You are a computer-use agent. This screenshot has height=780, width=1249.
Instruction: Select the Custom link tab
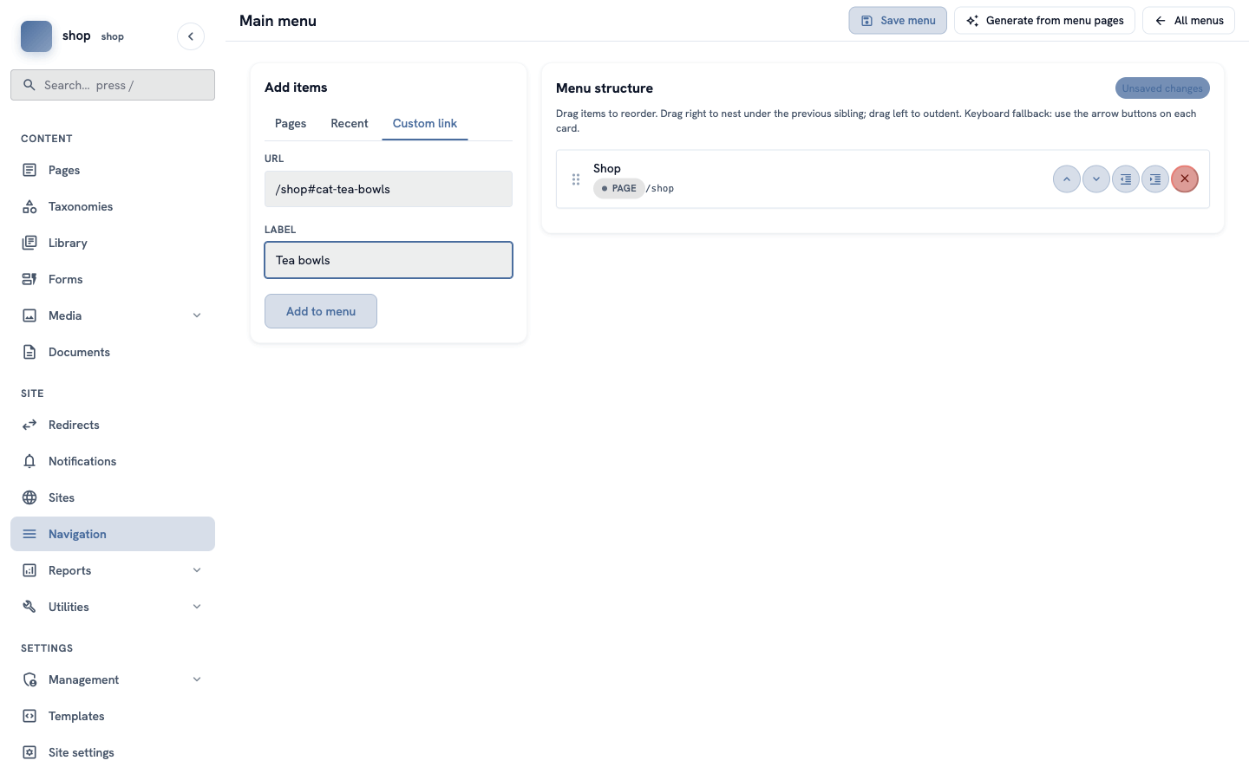425,124
